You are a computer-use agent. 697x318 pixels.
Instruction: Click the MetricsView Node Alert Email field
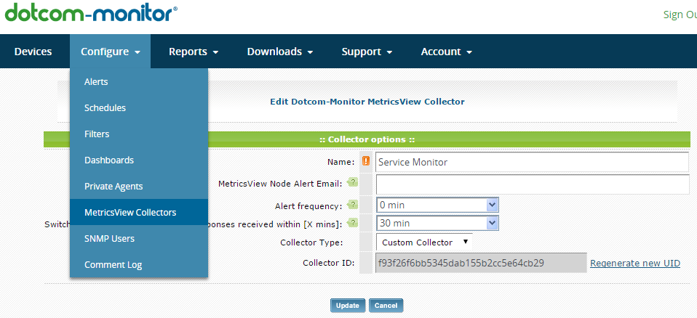coord(533,184)
